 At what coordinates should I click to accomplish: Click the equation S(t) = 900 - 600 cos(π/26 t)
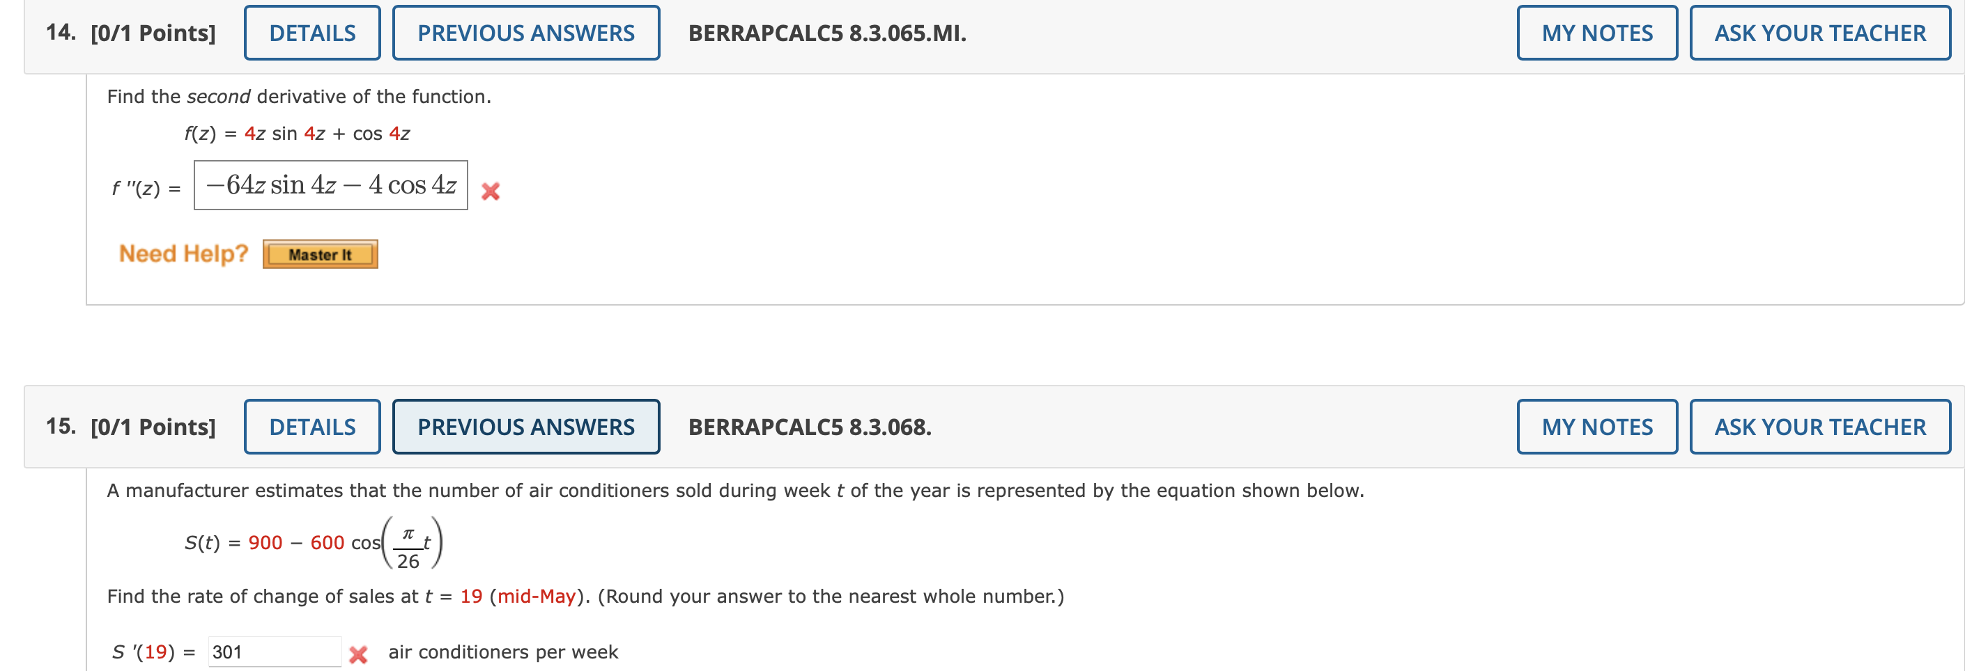313,542
